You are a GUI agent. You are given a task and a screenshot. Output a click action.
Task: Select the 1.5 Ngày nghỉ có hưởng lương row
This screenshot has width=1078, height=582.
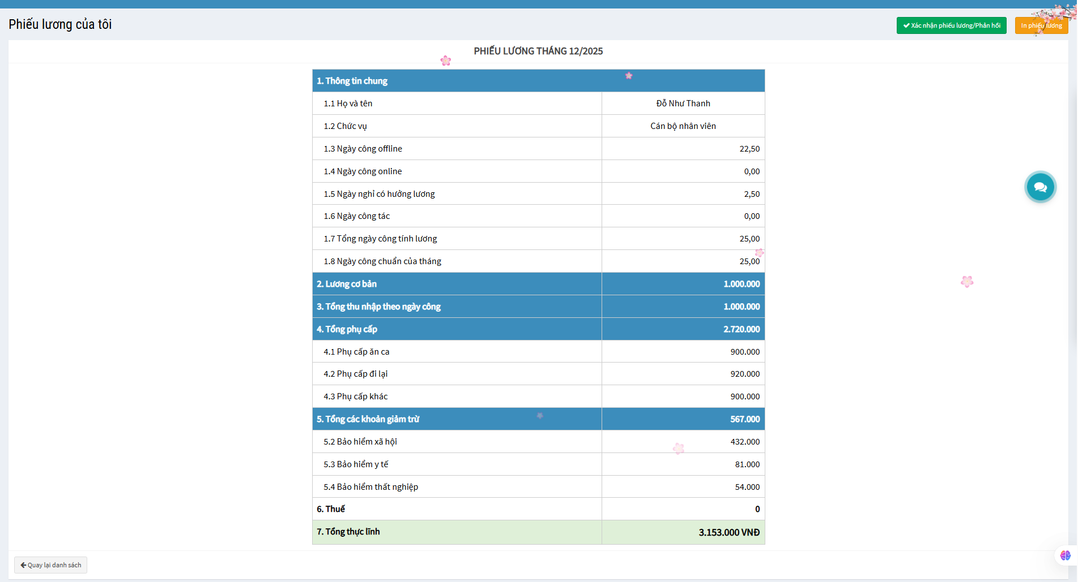click(379, 194)
